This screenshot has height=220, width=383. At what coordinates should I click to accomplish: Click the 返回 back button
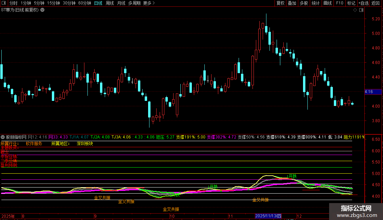pyautogui.click(x=376, y=3)
